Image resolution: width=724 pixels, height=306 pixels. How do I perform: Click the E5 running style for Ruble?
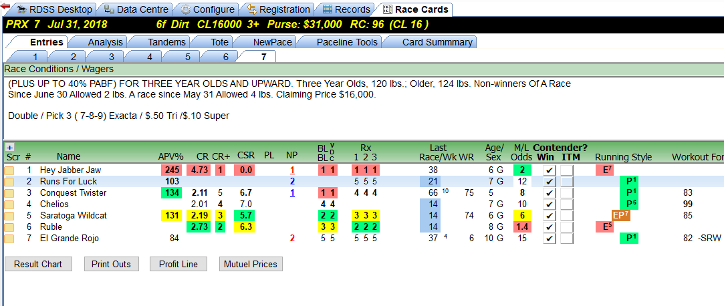(x=604, y=227)
